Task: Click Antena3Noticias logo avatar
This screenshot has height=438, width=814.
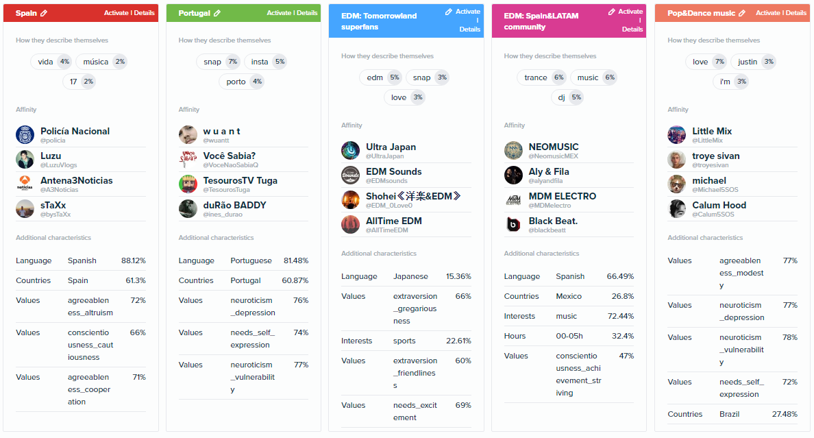Action: tap(25, 184)
